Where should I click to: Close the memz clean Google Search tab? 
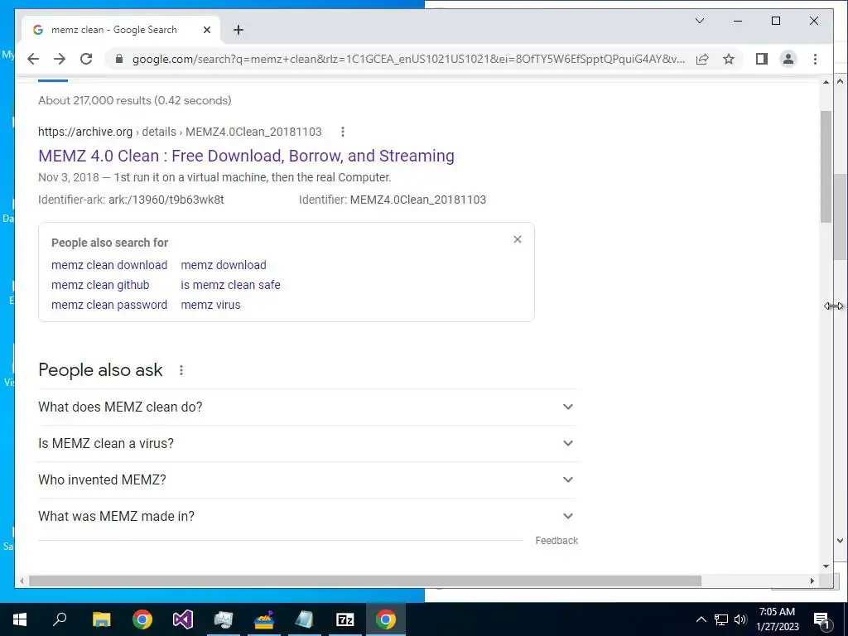point(206,30)
